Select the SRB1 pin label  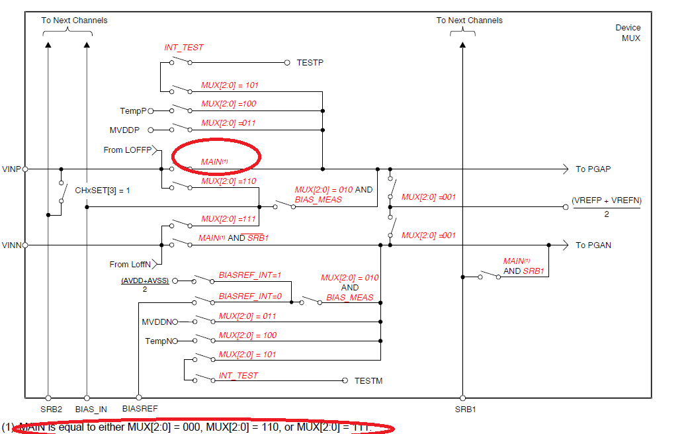coord(466,410)
